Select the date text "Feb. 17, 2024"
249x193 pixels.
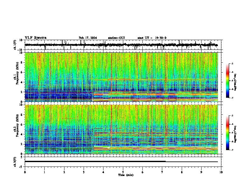88,38
